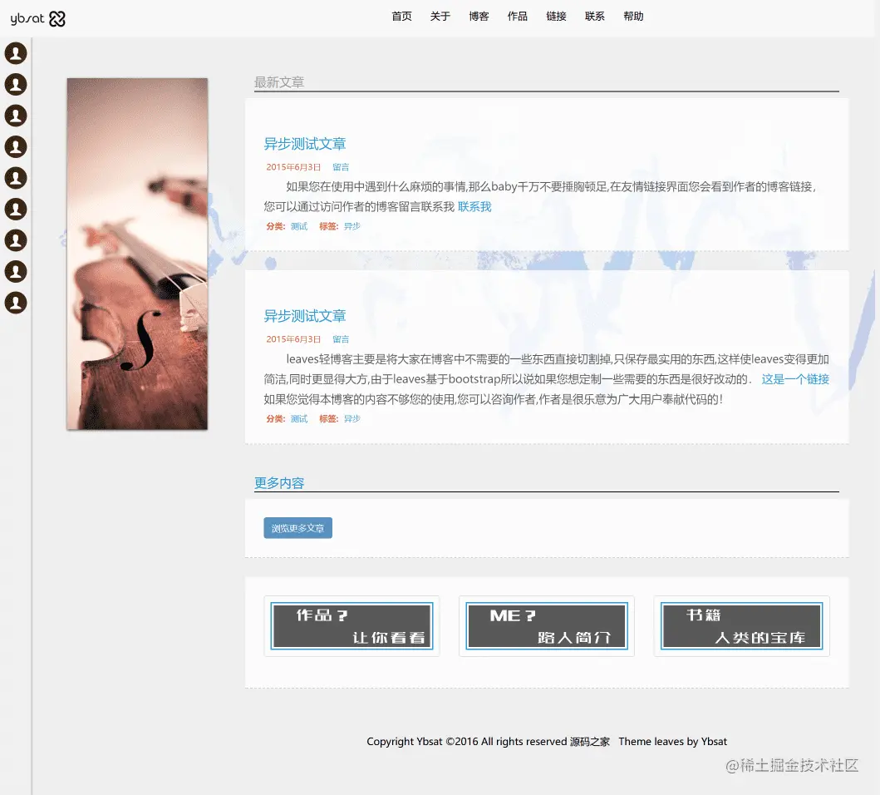Open the 首页 navigation item

(401, 16)
